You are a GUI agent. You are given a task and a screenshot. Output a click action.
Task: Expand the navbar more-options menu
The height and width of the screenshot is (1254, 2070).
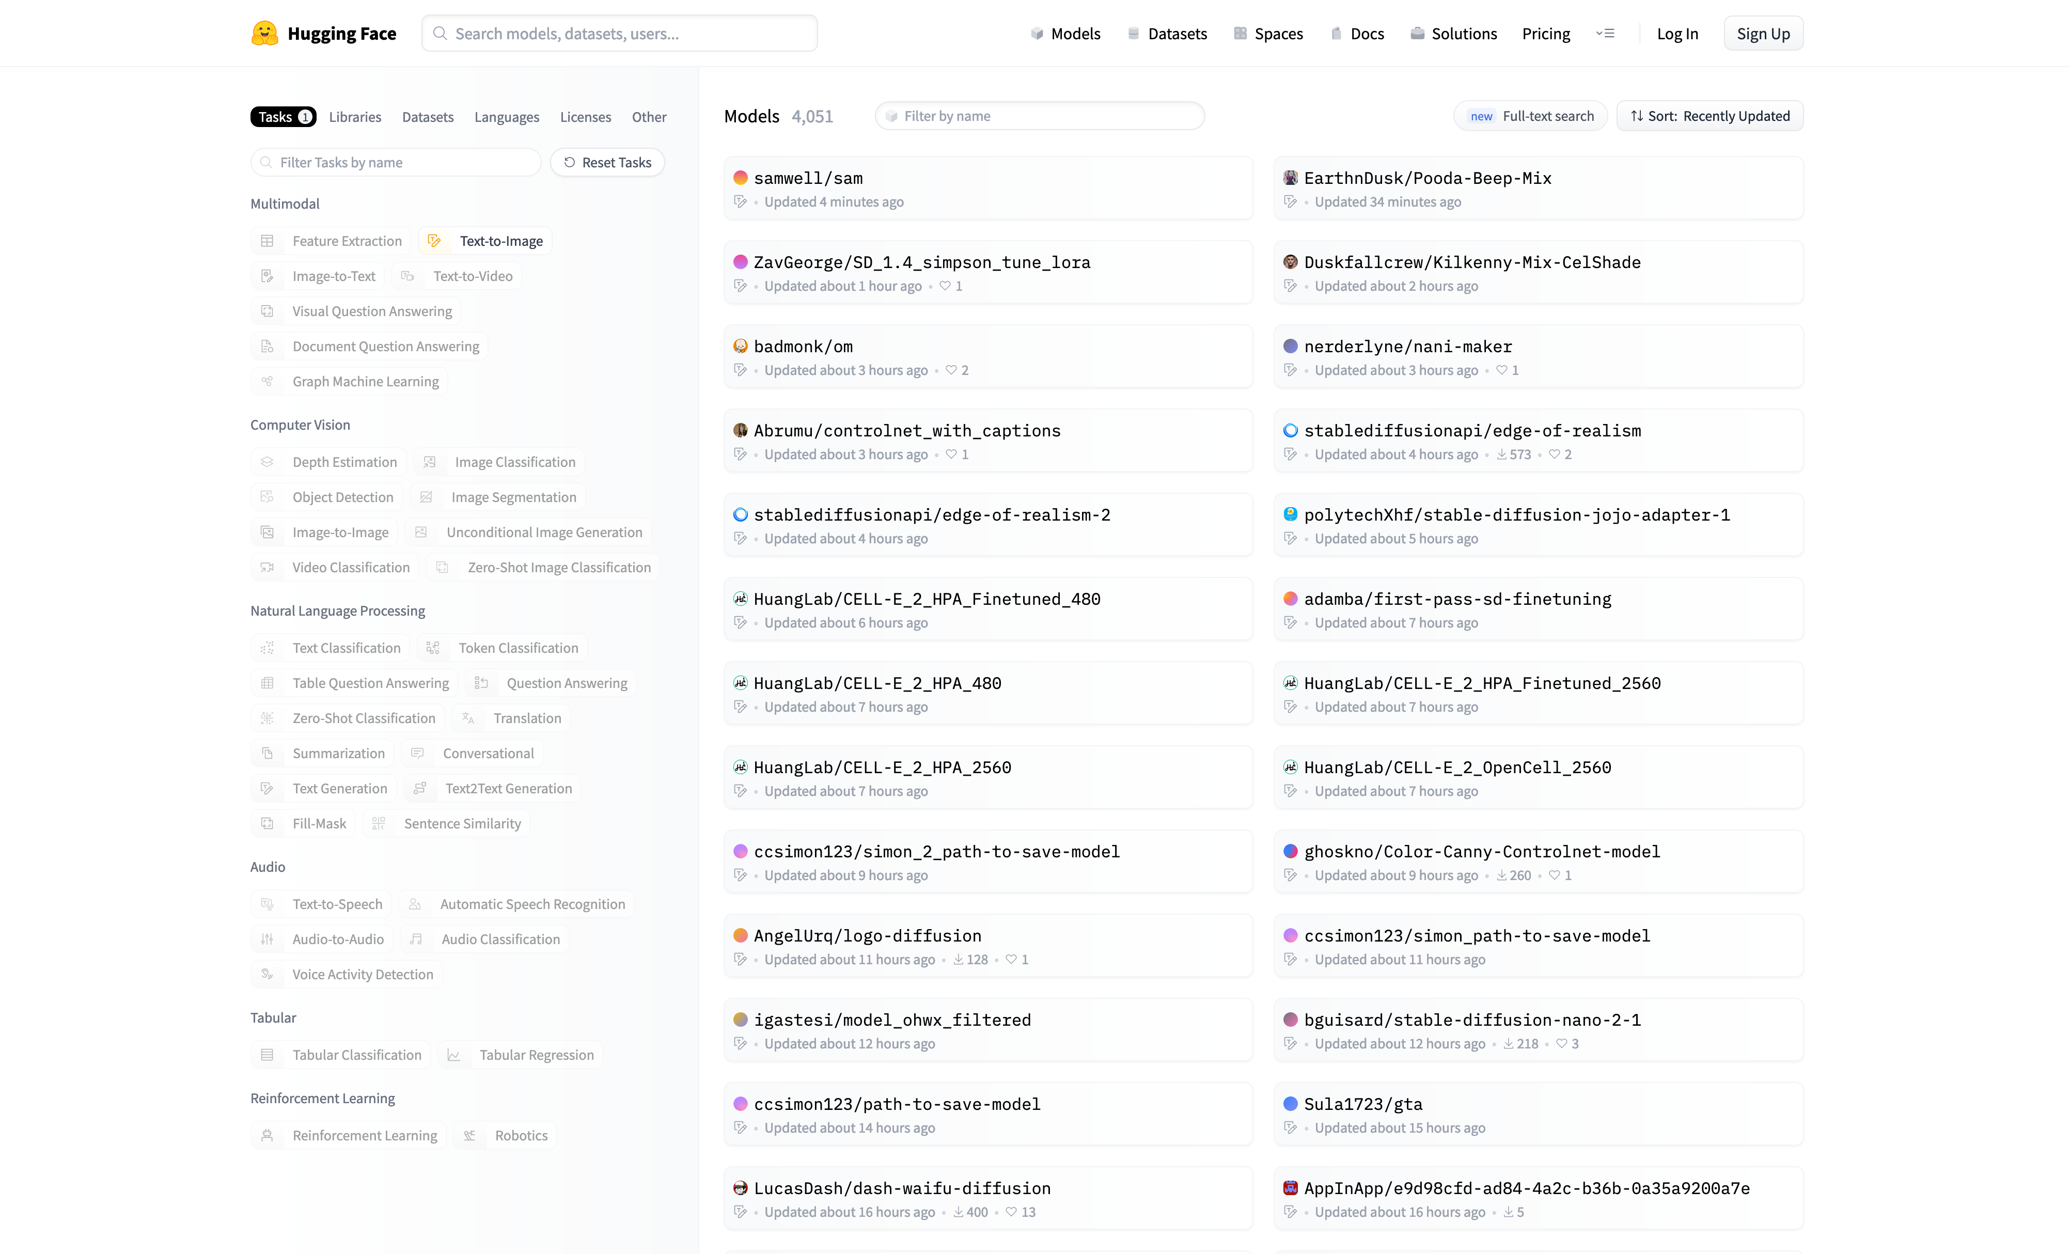coord(1605,34)
